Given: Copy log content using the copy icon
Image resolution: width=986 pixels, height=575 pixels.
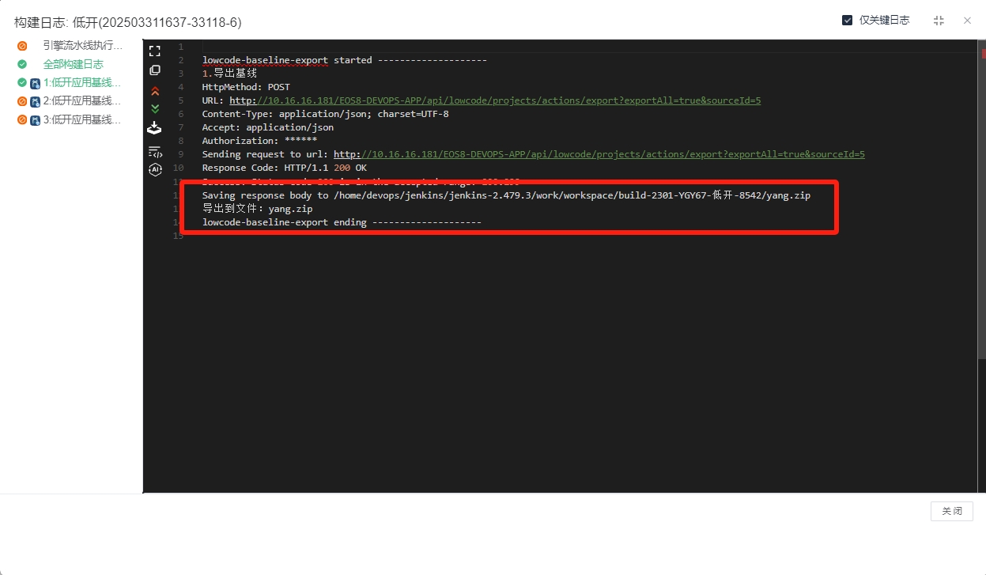Looking at the screenshot, I should [x=155, y=70].
